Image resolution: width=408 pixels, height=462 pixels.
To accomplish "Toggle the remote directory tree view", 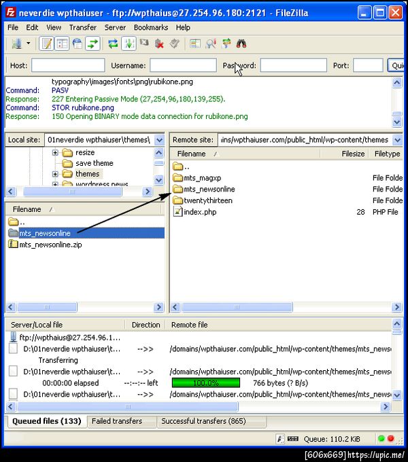I will [x=78, y=44].
